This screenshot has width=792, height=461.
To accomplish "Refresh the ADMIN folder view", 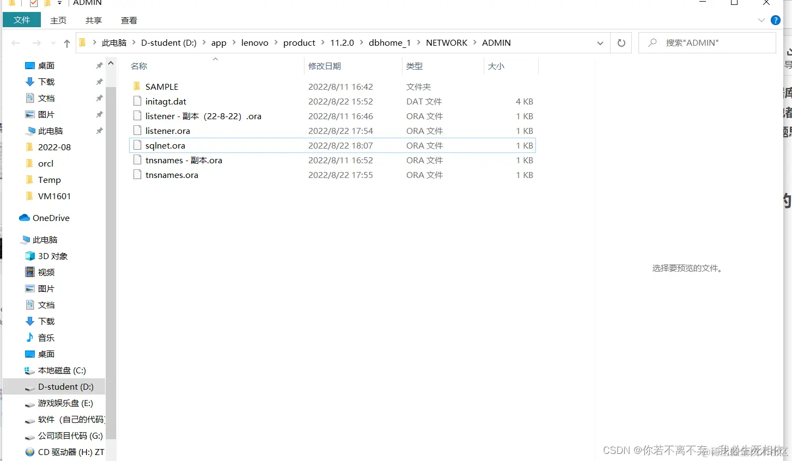I will click(621, 43).
